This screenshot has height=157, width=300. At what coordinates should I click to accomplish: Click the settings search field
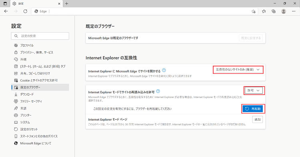pos(40,36)
